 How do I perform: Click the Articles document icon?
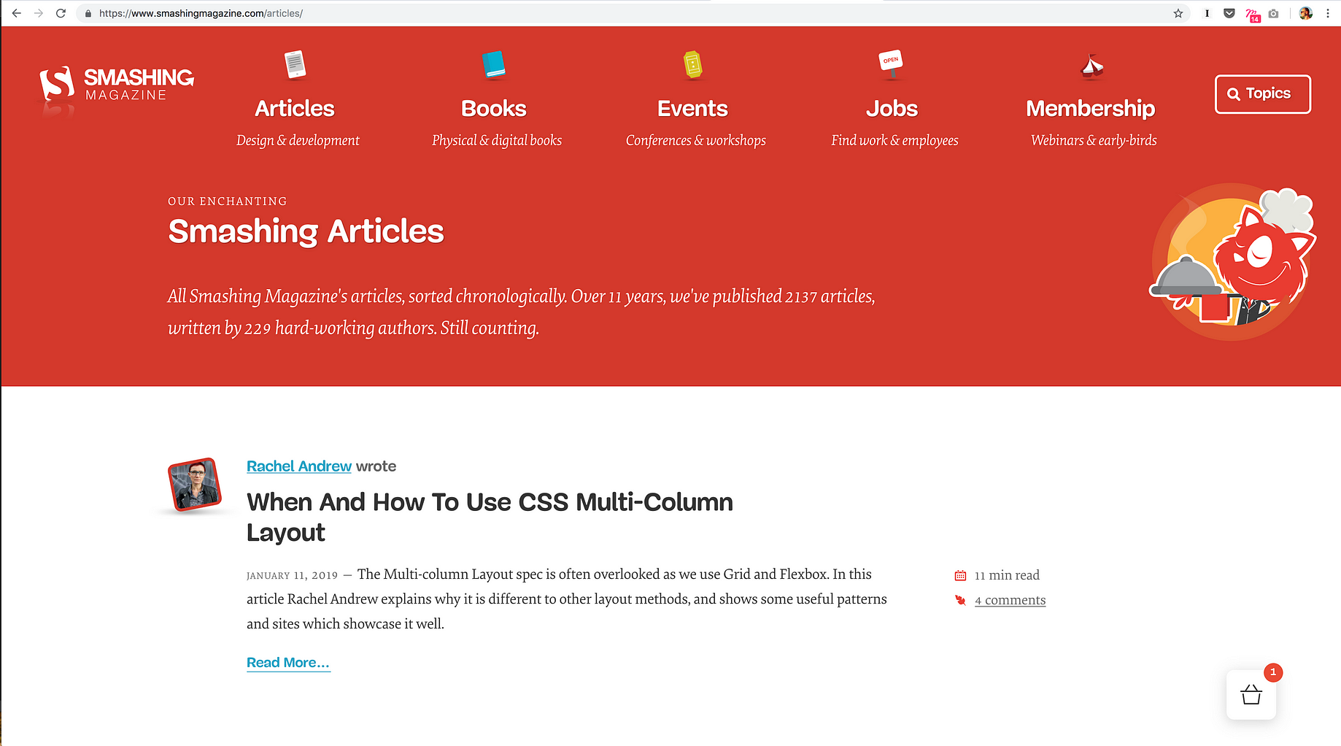click(295, 65)
